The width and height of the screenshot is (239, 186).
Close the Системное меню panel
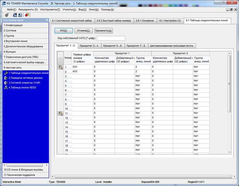(47, 20)
